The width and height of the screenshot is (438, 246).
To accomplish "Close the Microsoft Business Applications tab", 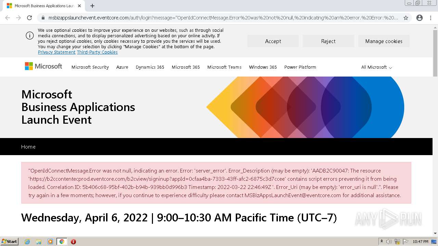I will pyautogui.click(x=79, y=6).
